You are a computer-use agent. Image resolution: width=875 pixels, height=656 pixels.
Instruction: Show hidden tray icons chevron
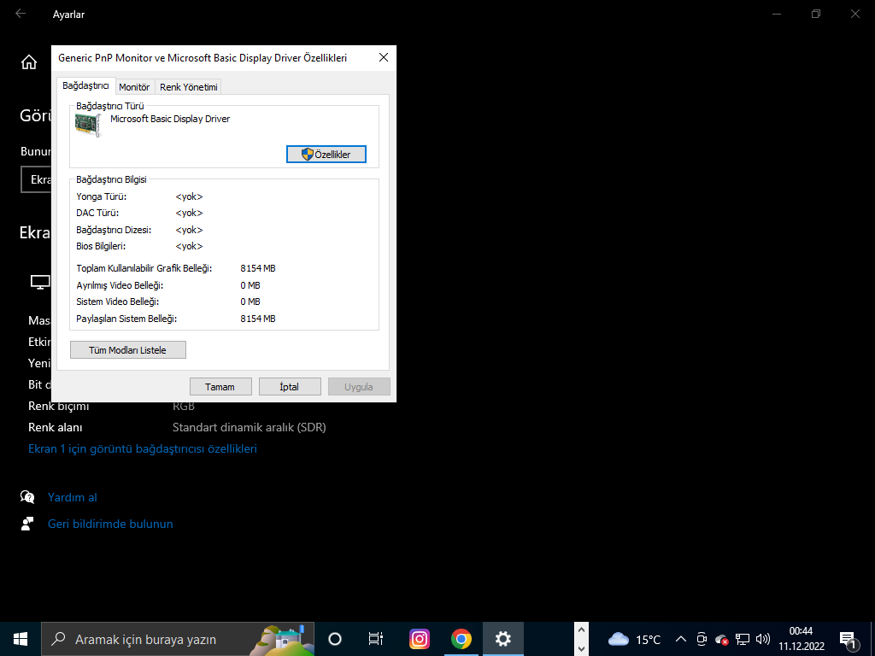coord(681,639)
